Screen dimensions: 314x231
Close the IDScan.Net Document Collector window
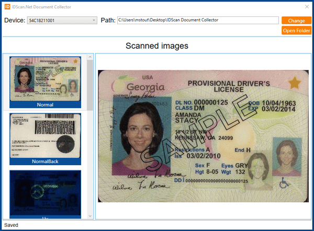coord(307,7)
